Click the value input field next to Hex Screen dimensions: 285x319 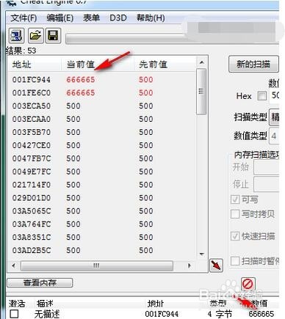point(274,95)
